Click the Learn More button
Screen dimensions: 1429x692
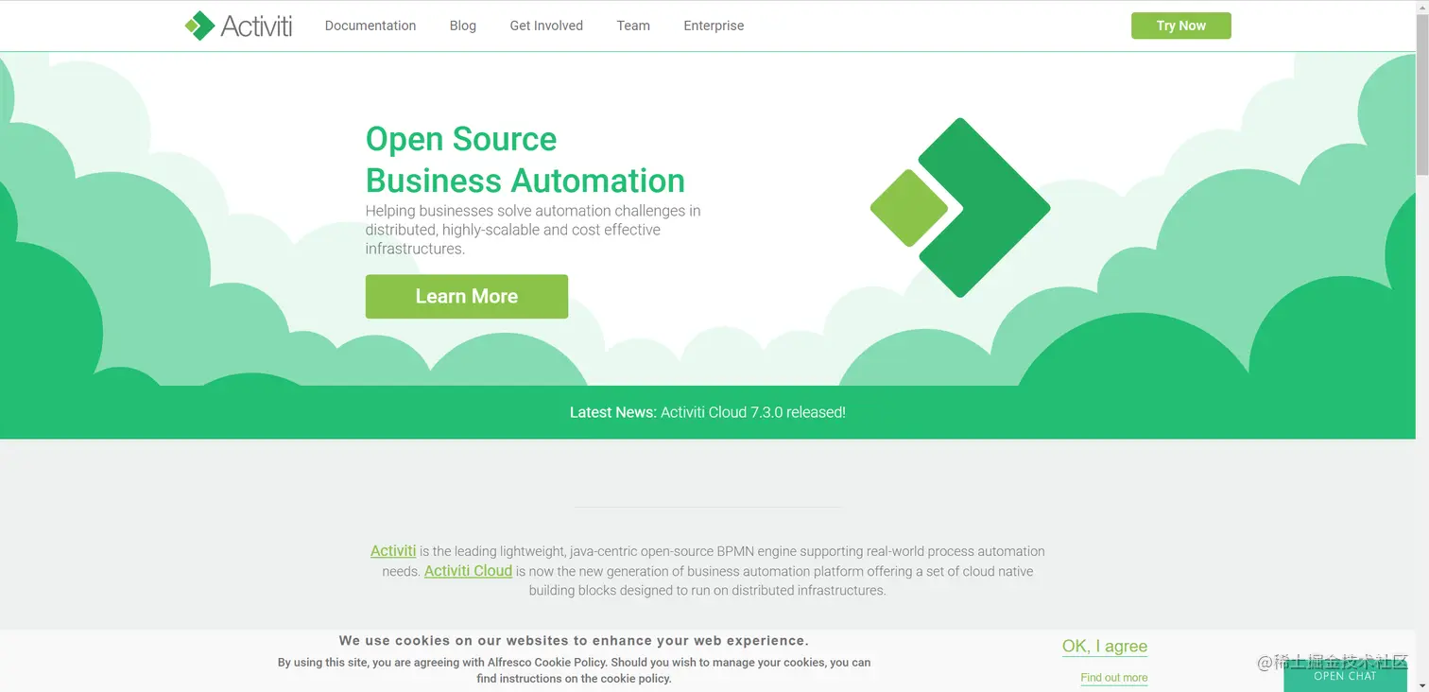pos(467,296)
